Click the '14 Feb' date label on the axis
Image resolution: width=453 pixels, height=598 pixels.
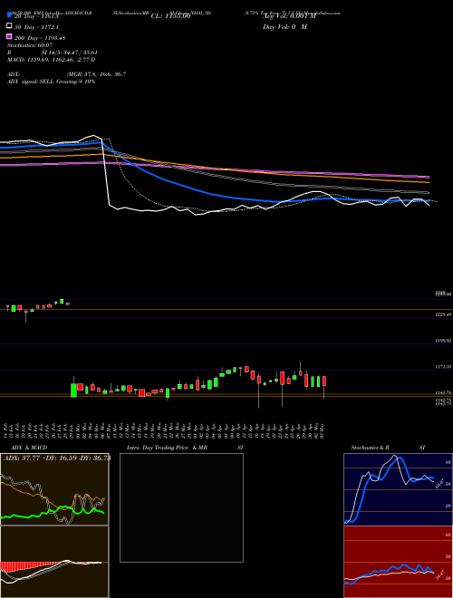6,429
